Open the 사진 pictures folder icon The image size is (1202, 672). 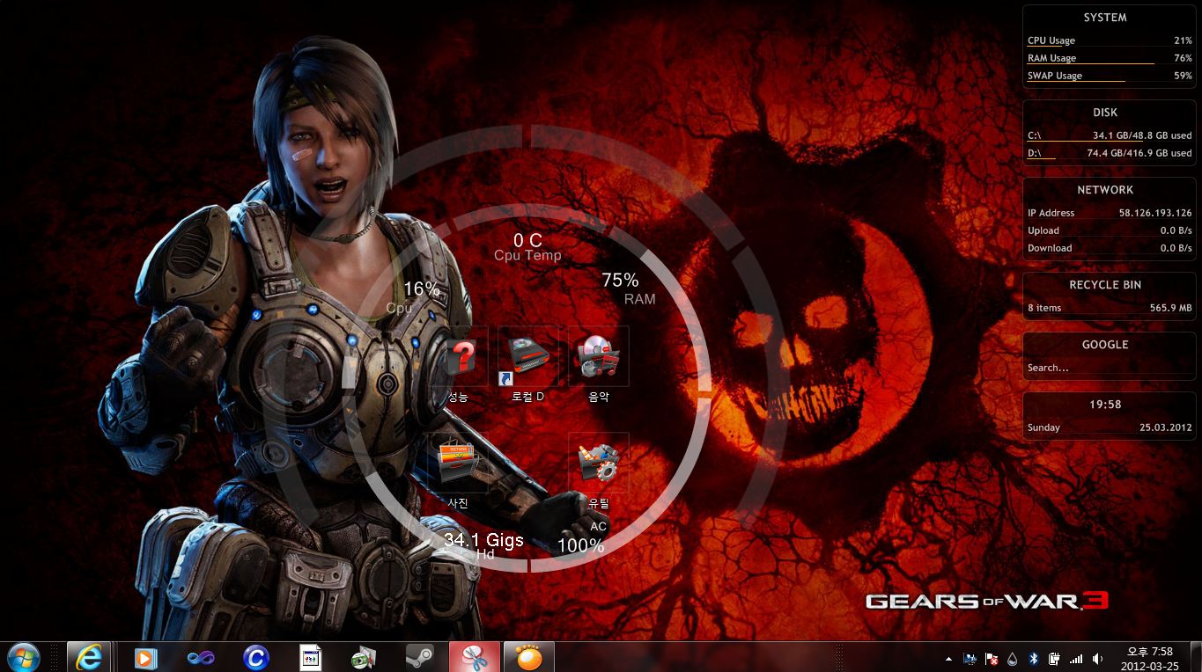[459, 471]
